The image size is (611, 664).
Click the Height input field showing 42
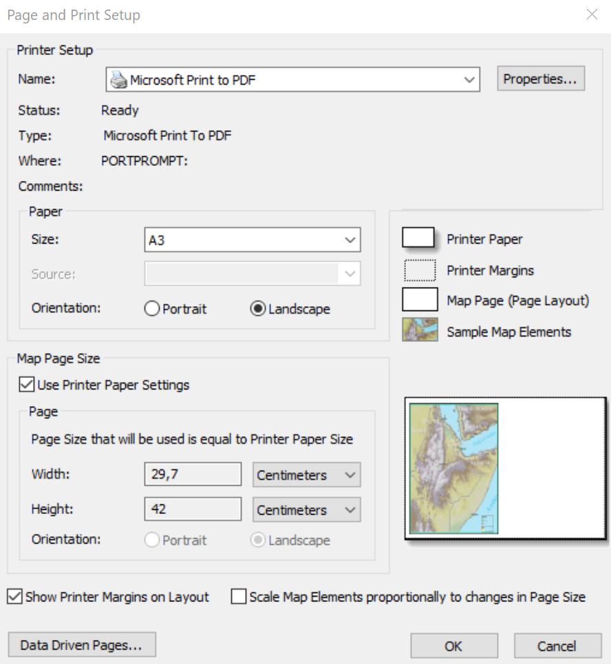tap(193, 509)
